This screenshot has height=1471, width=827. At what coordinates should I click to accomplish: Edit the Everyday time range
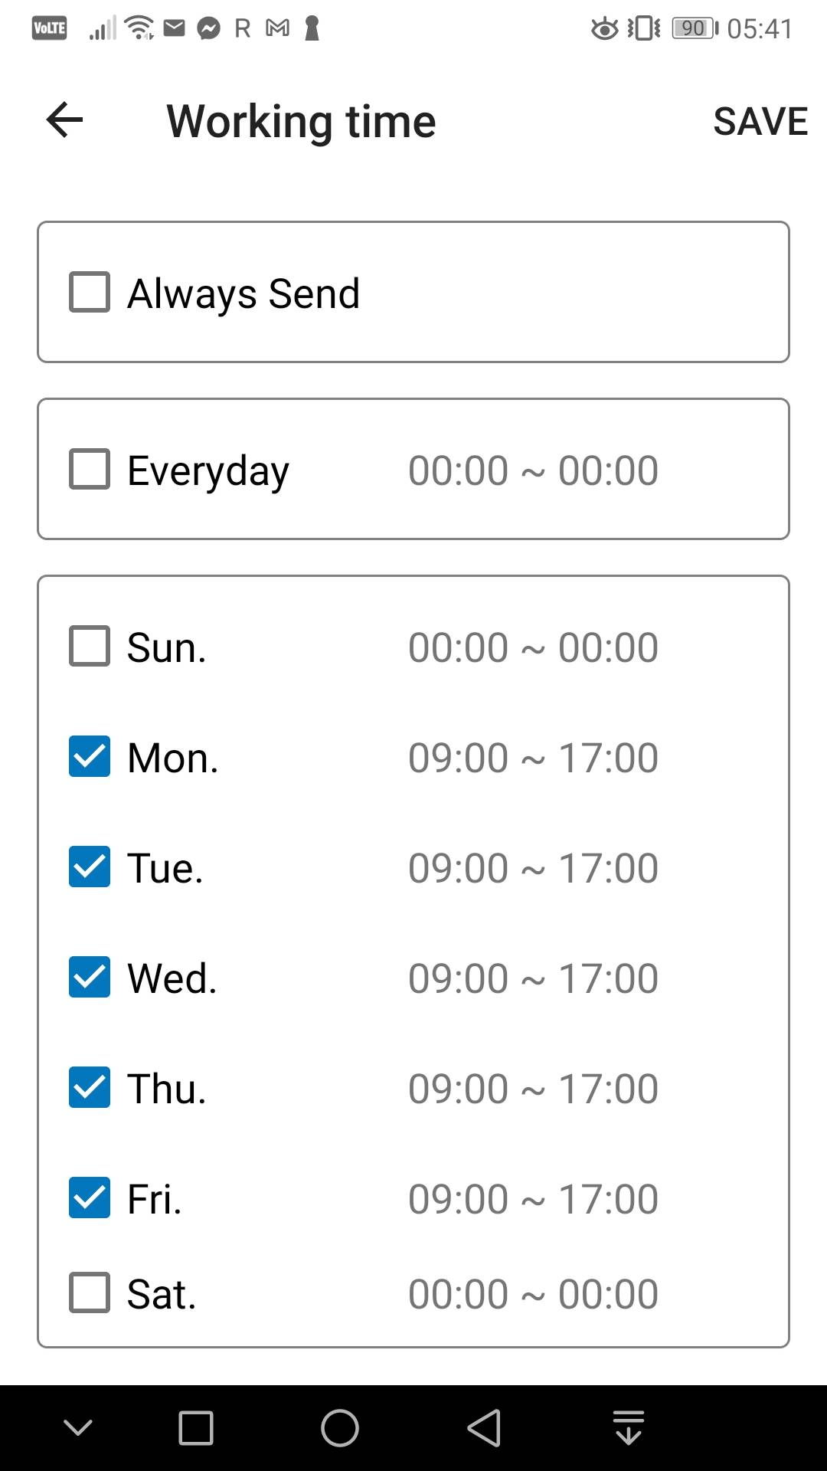(x=533, y=470)
